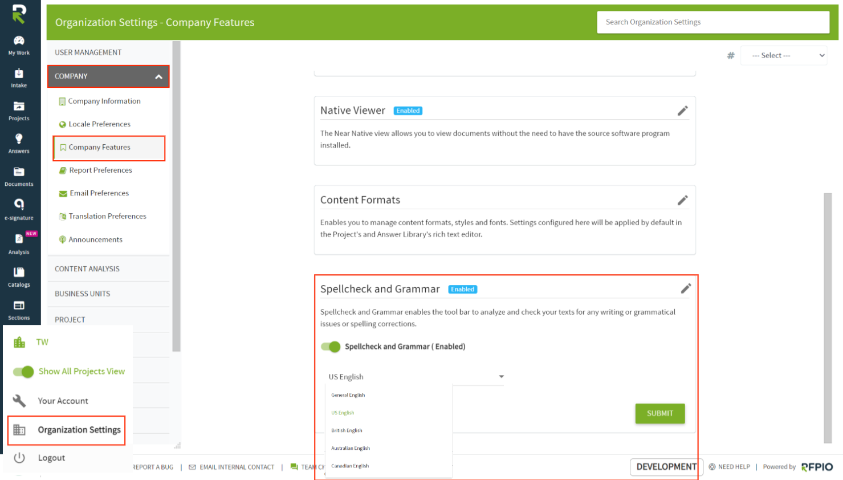Open the US English language dropdown
The image size is (843, 480).
tap(416, 377)
